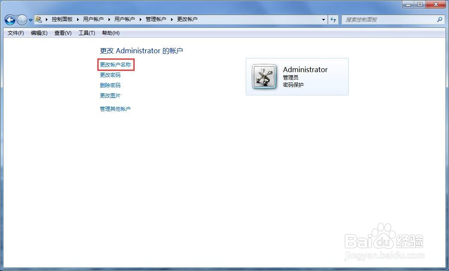449x271 pixels.
Task: Open the address bar history dropdown
Action: click(324, 19)
